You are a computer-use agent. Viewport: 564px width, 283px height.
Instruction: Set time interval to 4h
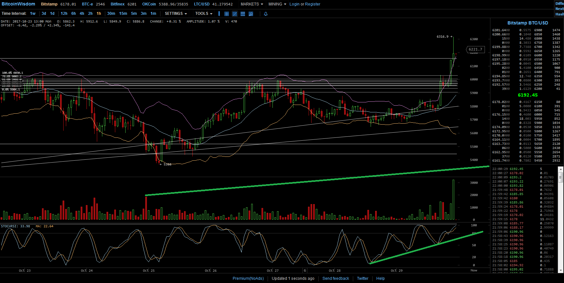click(x=82, y=14)
